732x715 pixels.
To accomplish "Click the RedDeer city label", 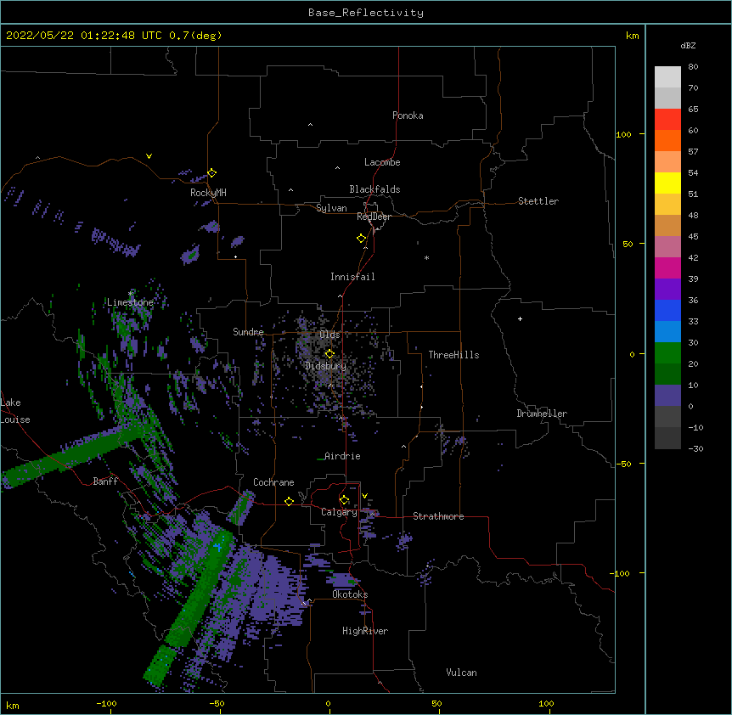I will (x=374, y=217).
